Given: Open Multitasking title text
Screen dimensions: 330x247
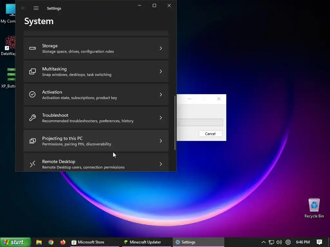Looking at the screenshot, I should click(x=54, y=69).
